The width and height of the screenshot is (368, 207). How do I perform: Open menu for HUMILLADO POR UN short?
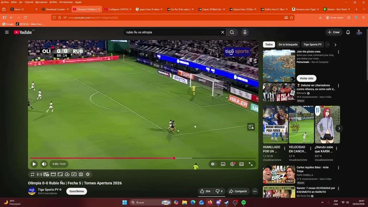pos(285,148)
